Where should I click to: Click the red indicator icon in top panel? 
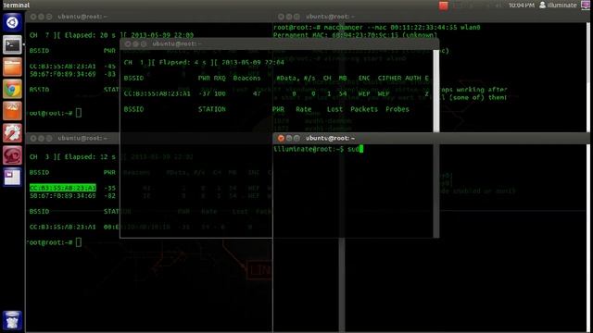(443, 6)
